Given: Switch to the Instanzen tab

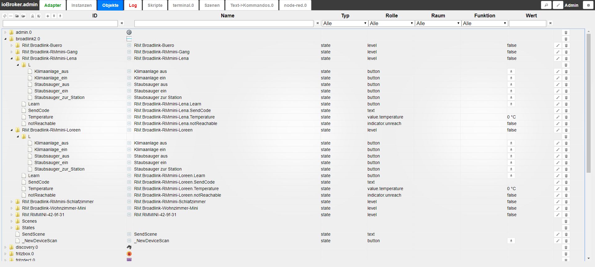Looking at the screenshot, I should click(82, 5).
